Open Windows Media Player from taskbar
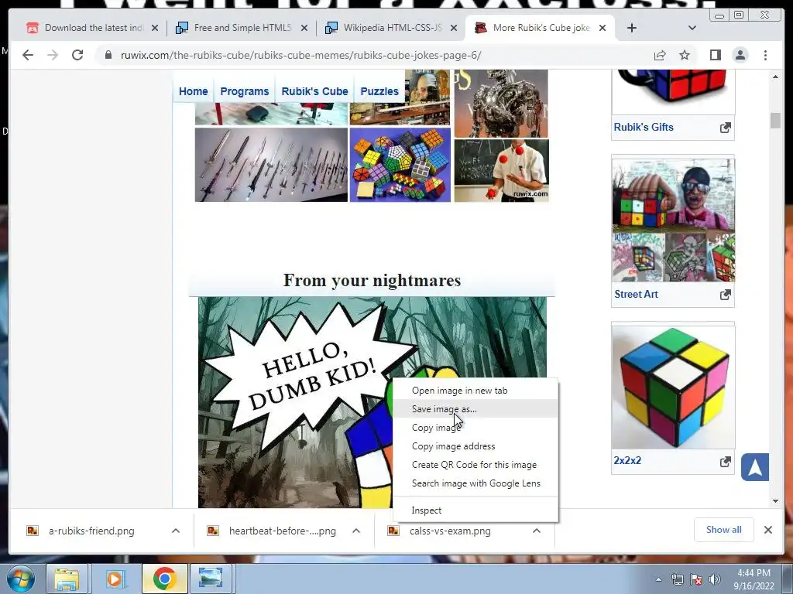793x594 pixels. [115, 579]
